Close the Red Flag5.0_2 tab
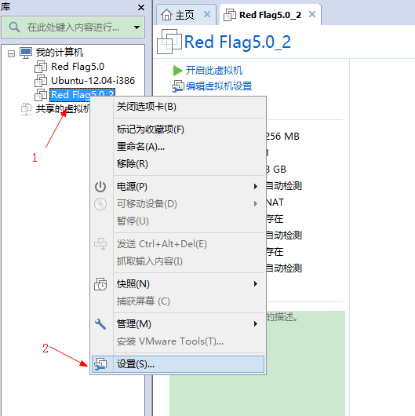Screen dimensions: 415x416 pyautogui.click(x=312, y=14)
